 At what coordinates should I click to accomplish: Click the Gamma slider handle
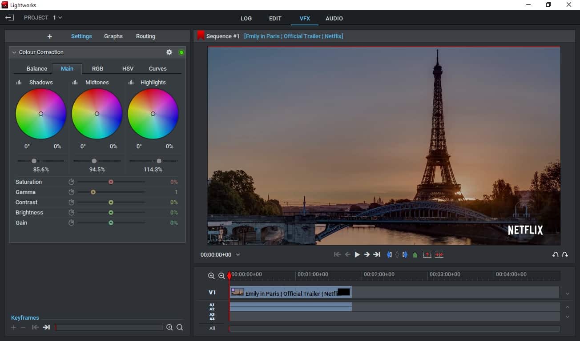pyautogui.click(x=93, y=192)
